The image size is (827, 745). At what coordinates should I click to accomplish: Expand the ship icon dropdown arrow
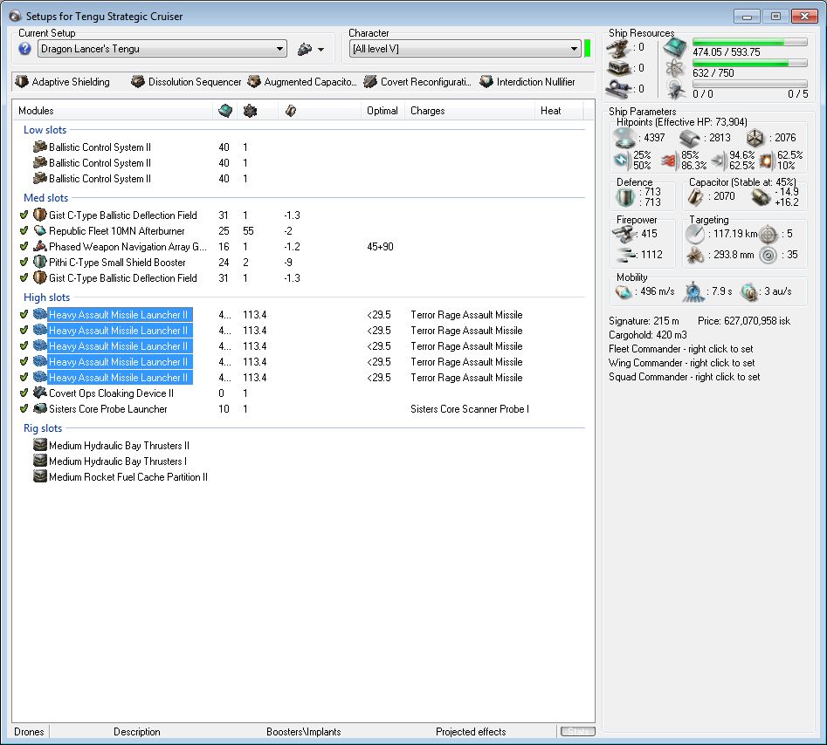point(320,50)
